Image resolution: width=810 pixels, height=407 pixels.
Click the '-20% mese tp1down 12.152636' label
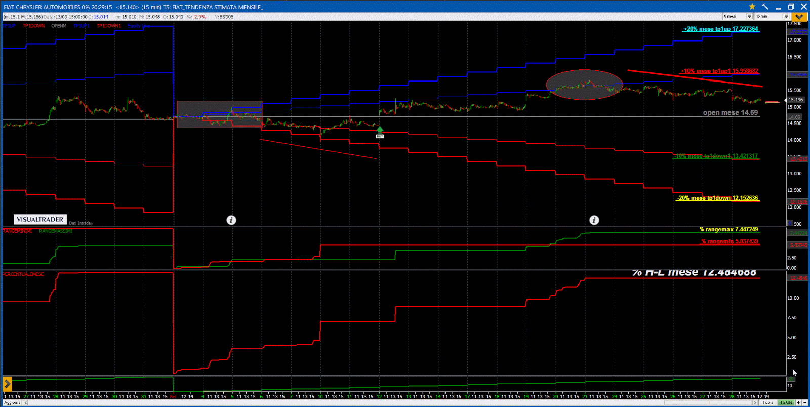717,198
